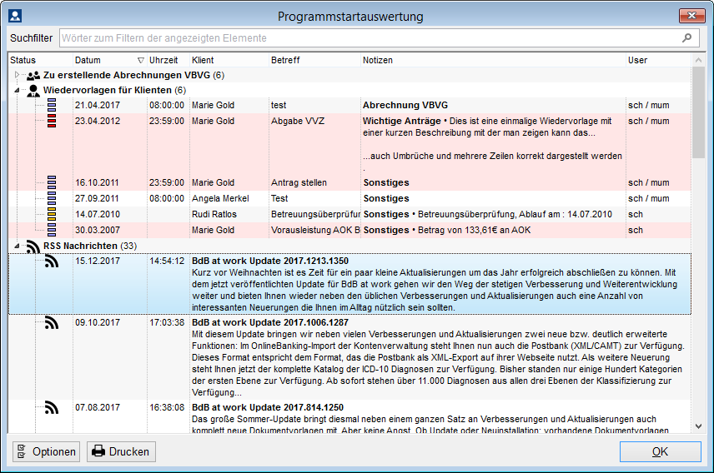Select the RSS Nachrichten group label

click(90, 246)
